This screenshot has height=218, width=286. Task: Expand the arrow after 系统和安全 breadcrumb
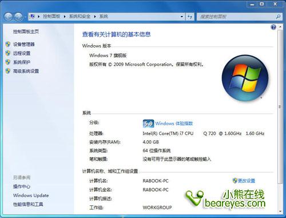point(95,17)
